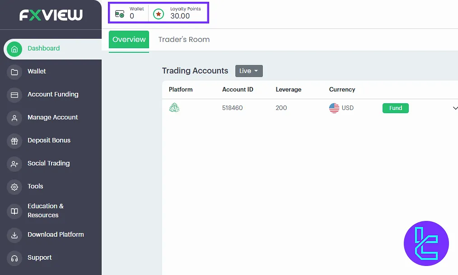The image size is (458, 275).
Task: Open the Dashboard menu item
Action: (x=52, y=49)
